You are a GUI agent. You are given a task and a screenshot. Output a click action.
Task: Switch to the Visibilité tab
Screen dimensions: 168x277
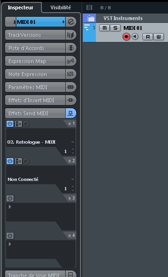(60, 7)
